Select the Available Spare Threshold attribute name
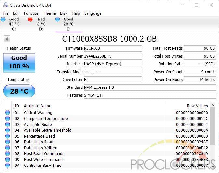Image resolution: width=219 pixels, height=173 pixels. (x=47, y=130)
